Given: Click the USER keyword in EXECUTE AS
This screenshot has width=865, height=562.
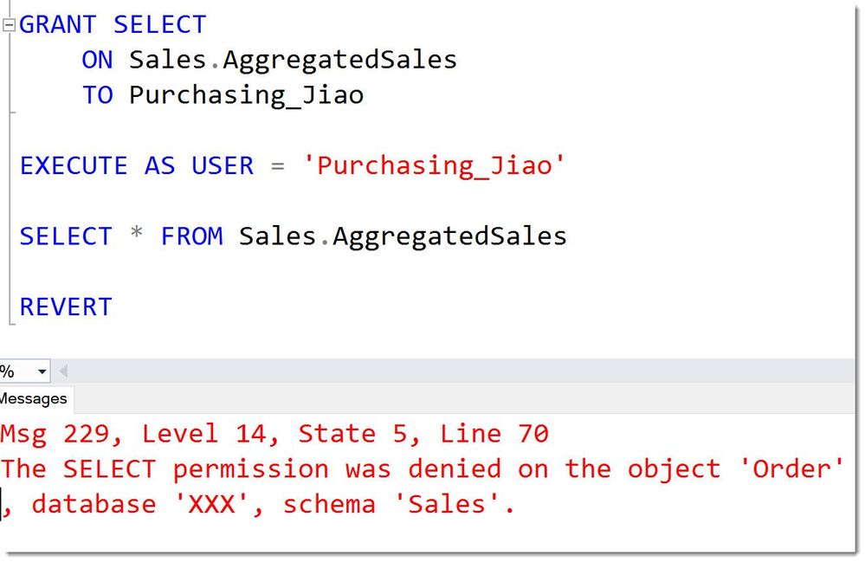Looking at the screenshot, I should pos(223,165).
